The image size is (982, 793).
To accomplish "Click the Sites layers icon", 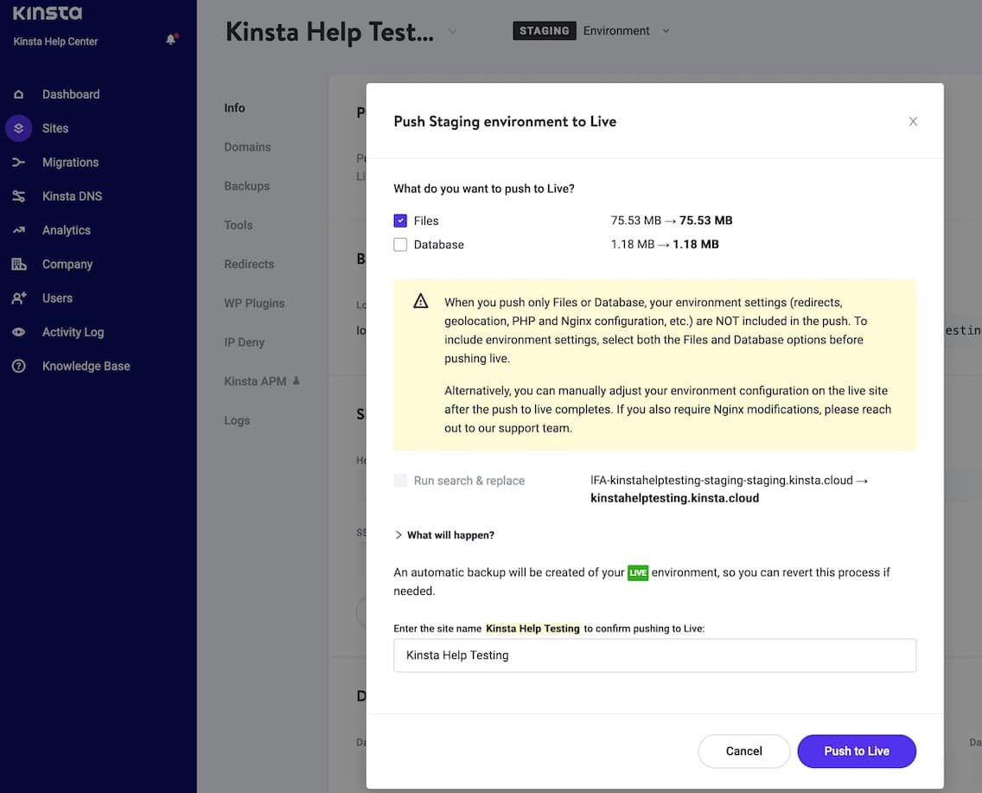I will 19,128.
